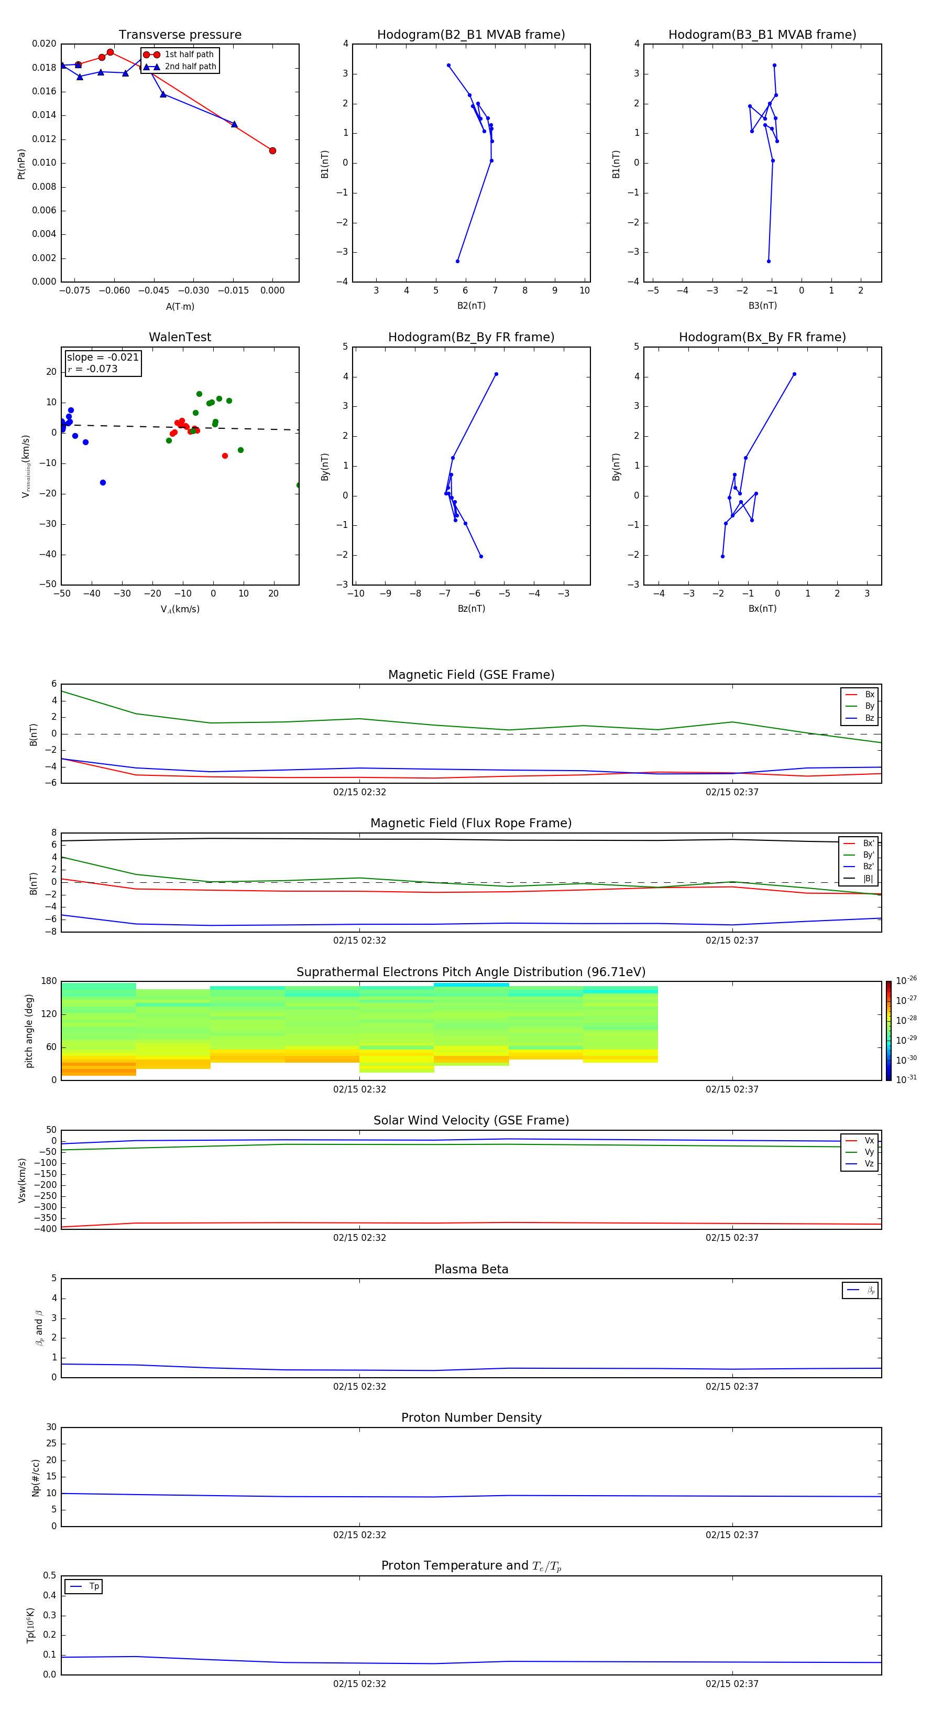Click the 'By' legend entry in GSE plot
This screenshot has height=1730, width=943.
(x=860, y=706)
